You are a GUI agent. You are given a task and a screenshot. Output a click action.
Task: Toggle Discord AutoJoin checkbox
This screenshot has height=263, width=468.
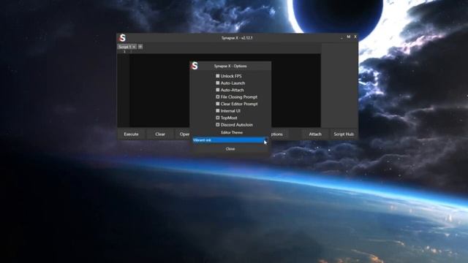pyautogui.click(x=218, y=125)
